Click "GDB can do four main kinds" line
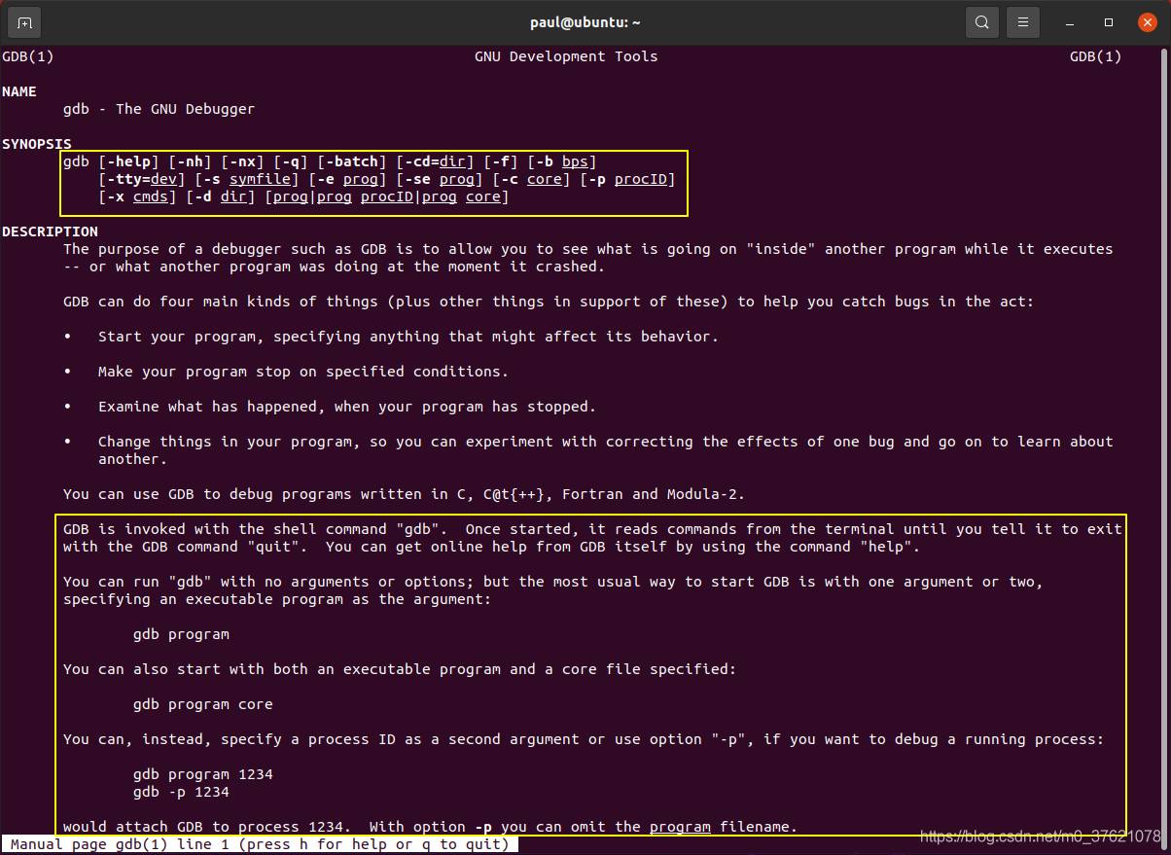The height and width of the screenshot is (855, 1171). tap(549, 302)
